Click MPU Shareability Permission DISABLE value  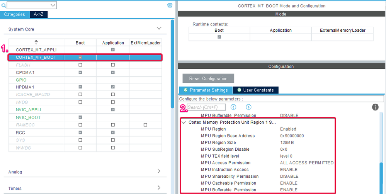(289, 176)
